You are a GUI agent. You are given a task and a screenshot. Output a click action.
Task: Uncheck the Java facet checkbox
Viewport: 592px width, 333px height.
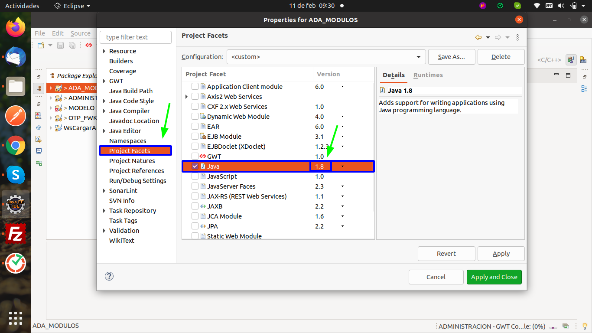click(195, 166)
